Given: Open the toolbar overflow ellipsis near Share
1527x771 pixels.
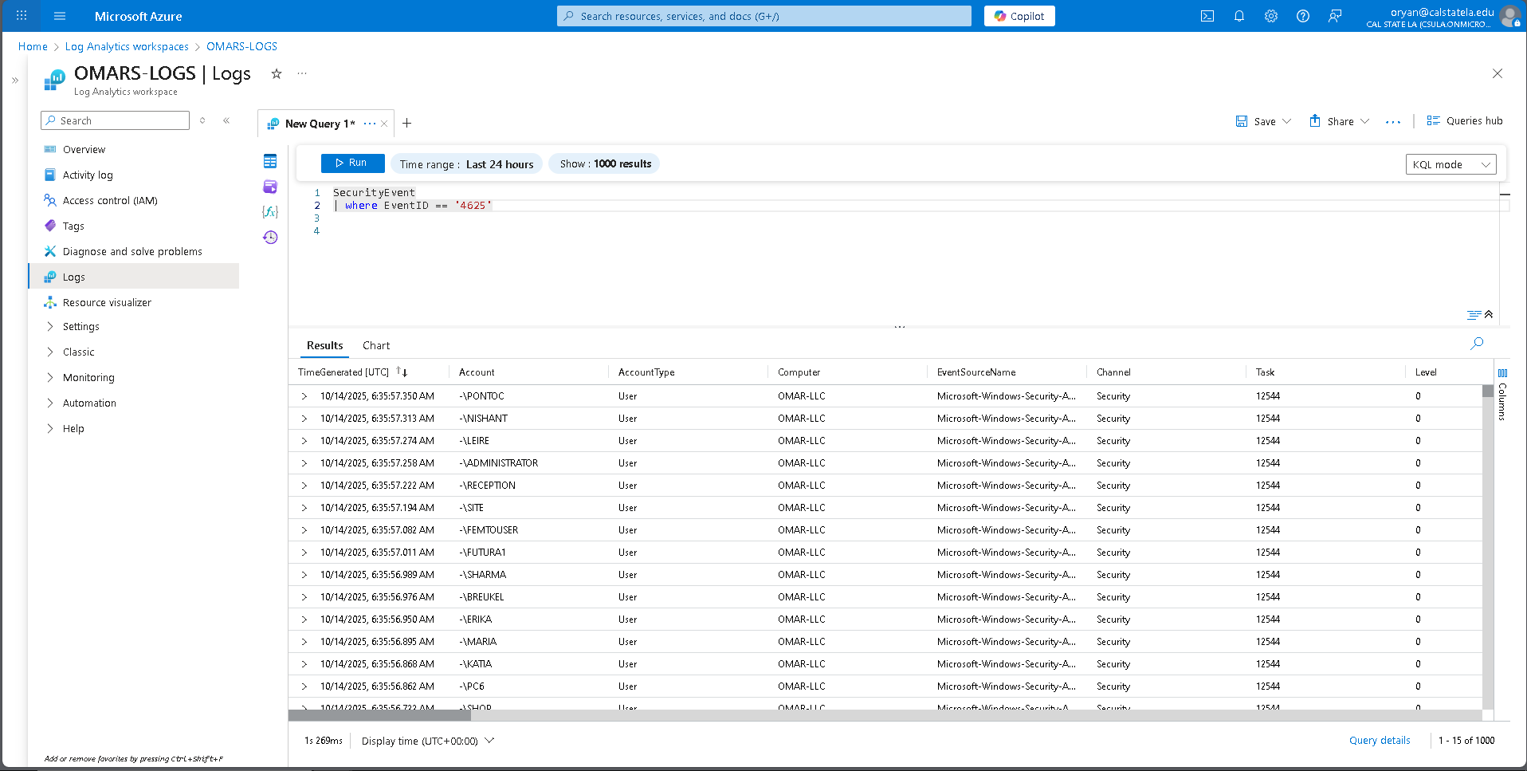Looking at the screenshot, I should pos(1393,122).
